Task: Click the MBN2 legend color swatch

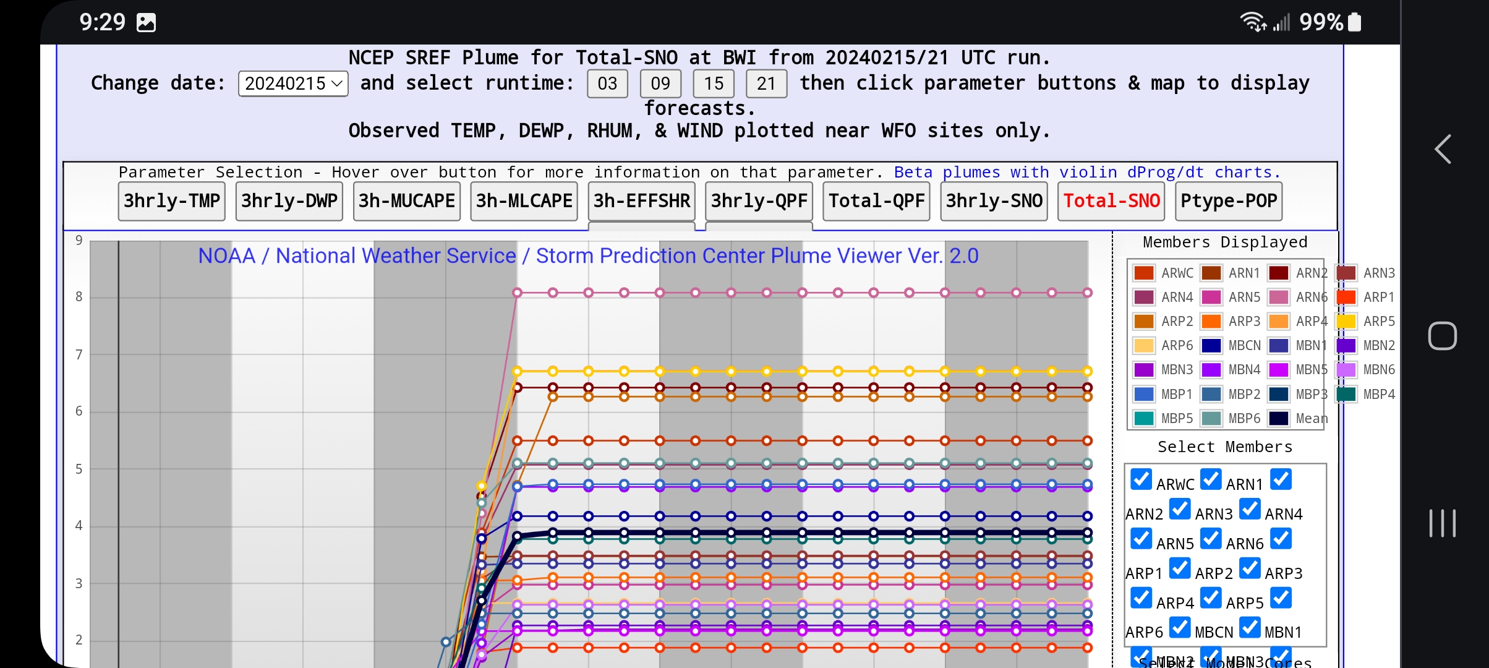Action: [1346, 345]
